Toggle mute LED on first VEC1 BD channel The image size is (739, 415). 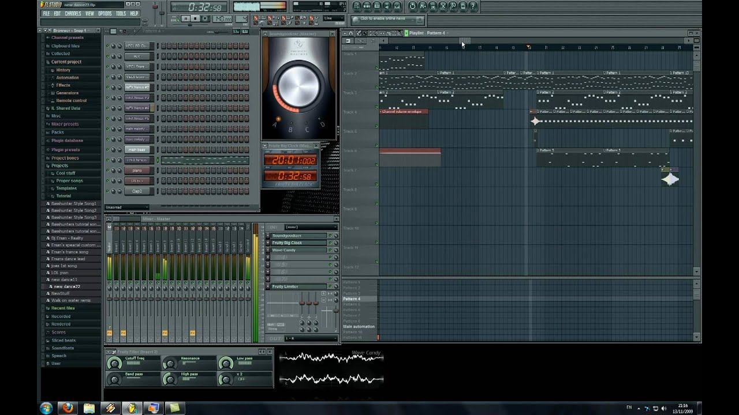click(x=107, y=46)
